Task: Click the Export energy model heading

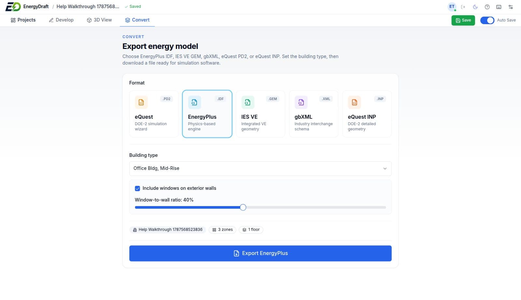Action: (160, 46)
